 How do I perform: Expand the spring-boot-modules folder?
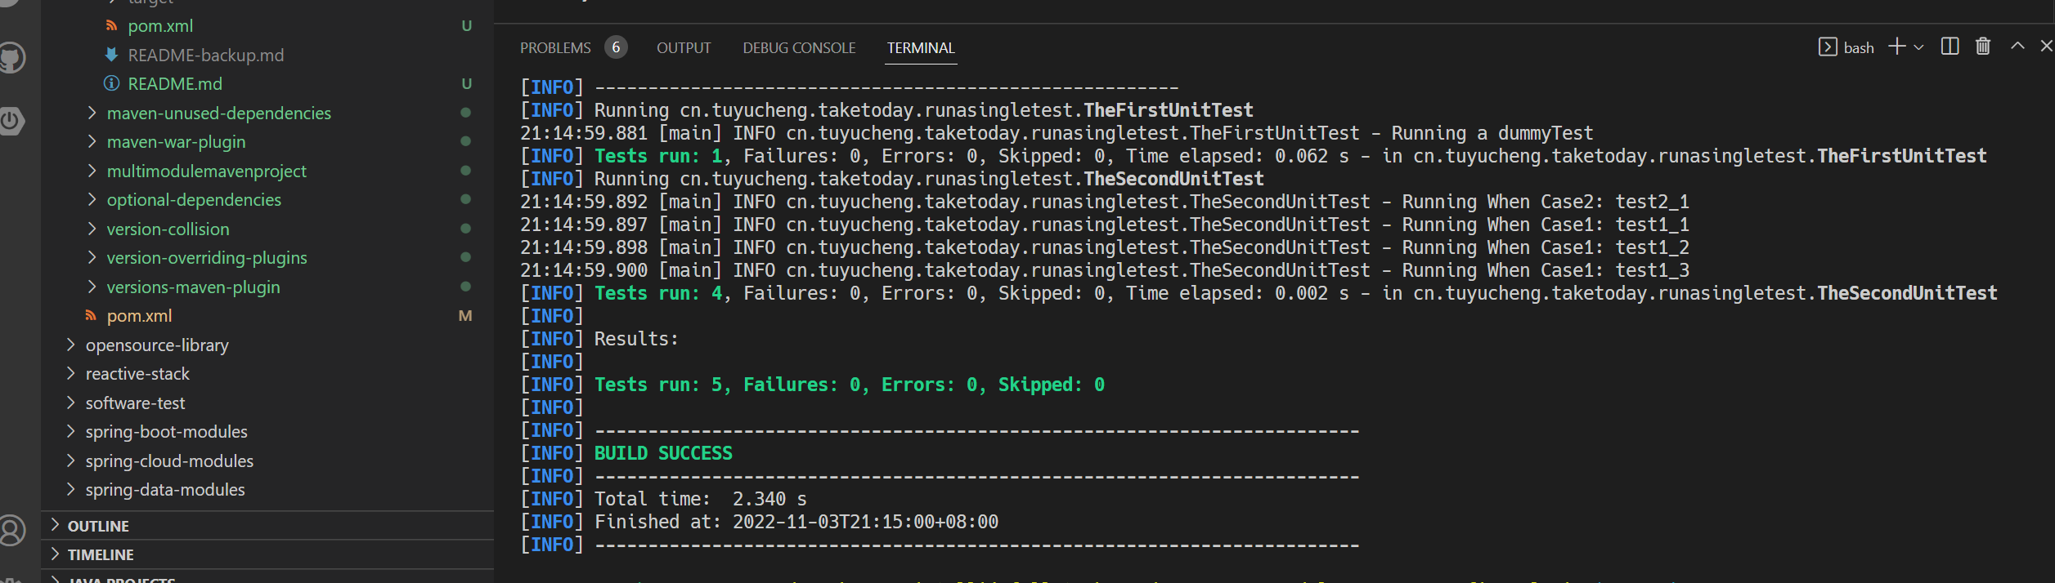coord(166,431)
